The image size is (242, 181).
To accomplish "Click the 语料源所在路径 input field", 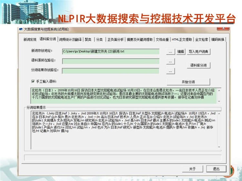I will tap(111, 61).
